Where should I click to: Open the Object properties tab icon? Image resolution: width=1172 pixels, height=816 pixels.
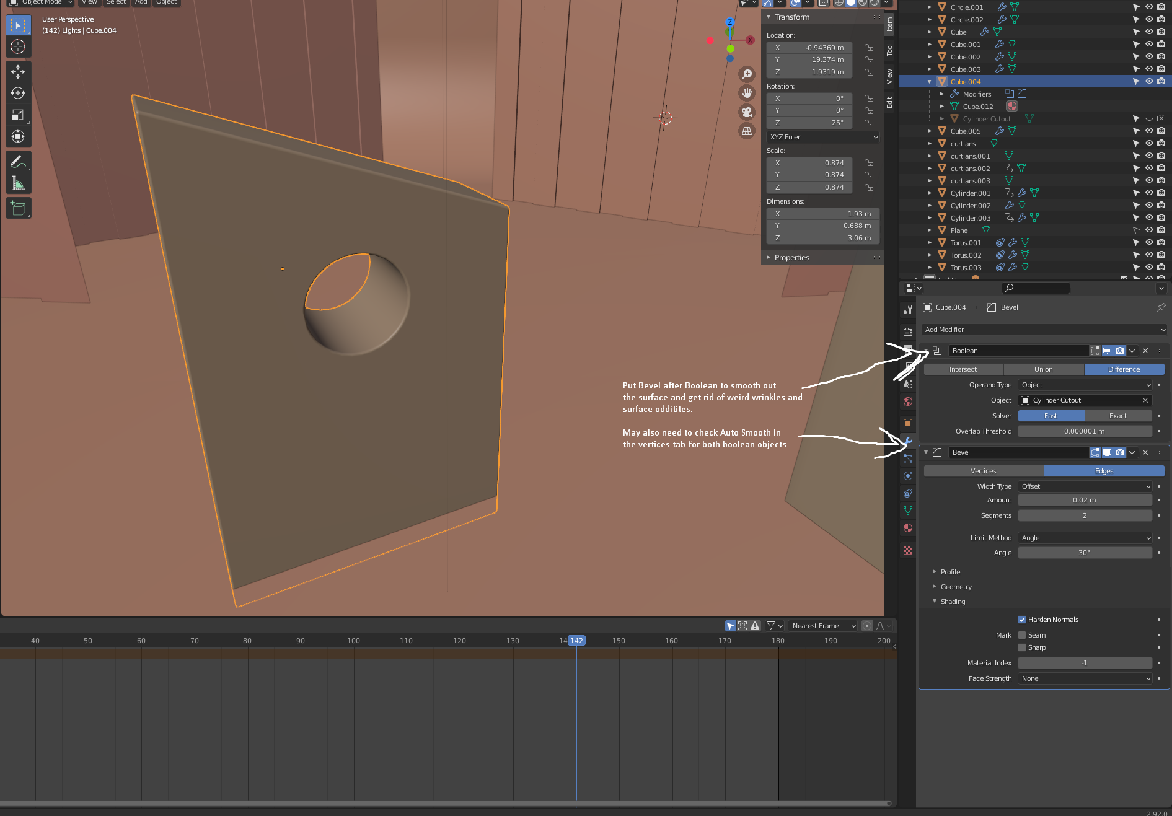908,424
